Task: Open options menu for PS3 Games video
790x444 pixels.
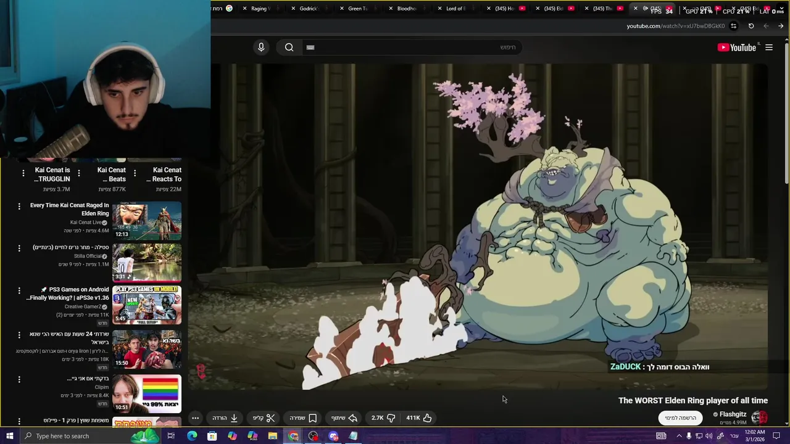Action: [x=19, y=290]
